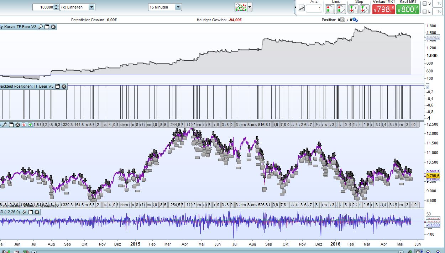
Task: Click the close-position icon next to Position 0
Action: (342, 20)
